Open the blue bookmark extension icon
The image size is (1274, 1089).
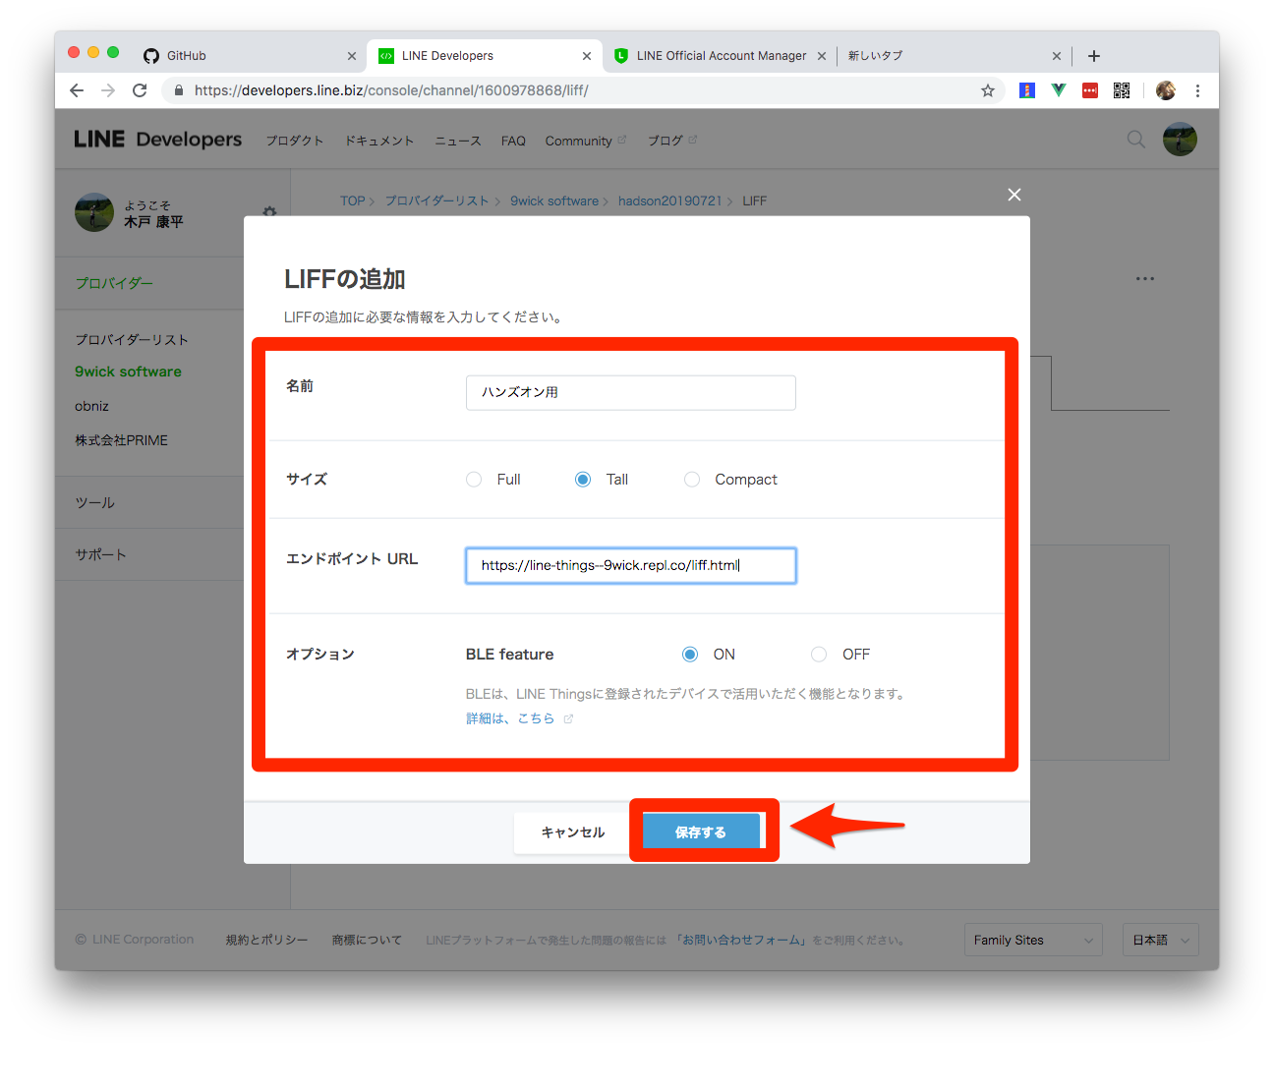1027,90
